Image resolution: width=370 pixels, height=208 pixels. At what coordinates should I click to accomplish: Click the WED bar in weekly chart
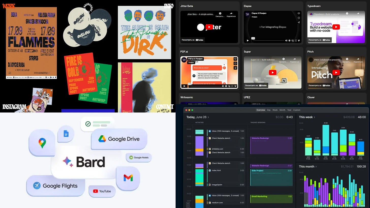[326, 140]
